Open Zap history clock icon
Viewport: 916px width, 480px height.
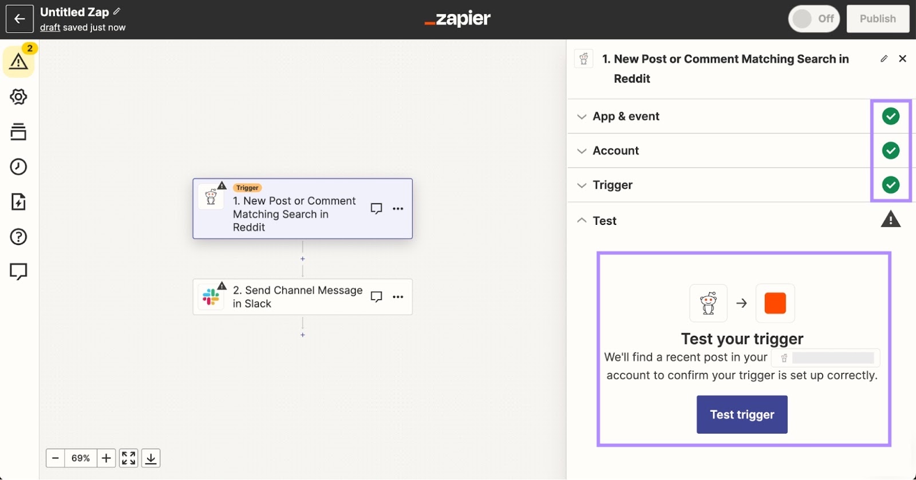18,166
